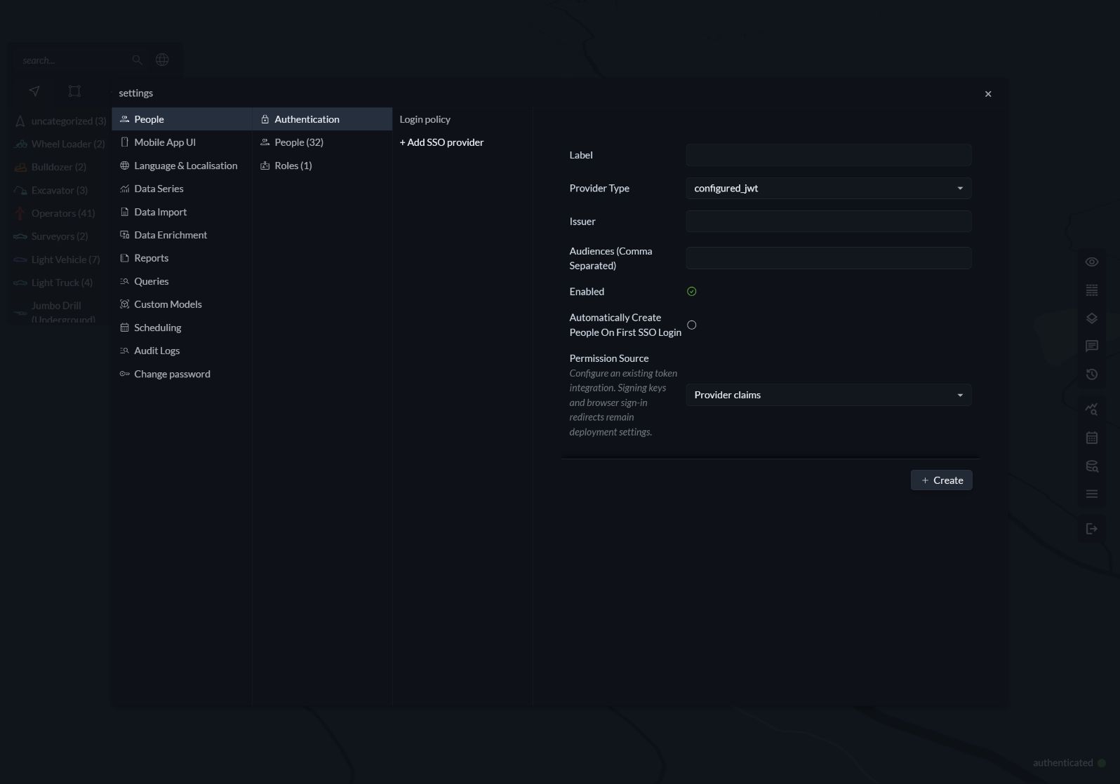This screenshot has width=1120, height=784.
Task: Click the database search icon in right sidebar
Action: (1092, 466)
